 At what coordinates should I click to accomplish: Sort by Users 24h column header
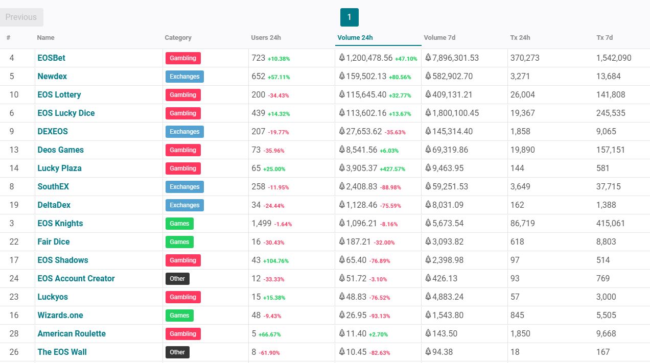pyautogui.click(x=266, y=38)
